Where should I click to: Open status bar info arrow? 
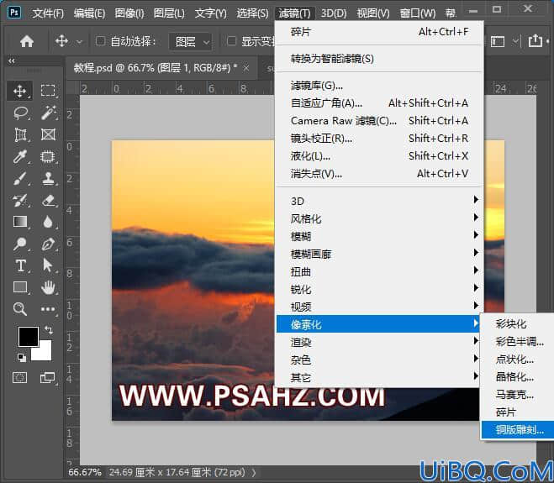(x=254, y=472)
